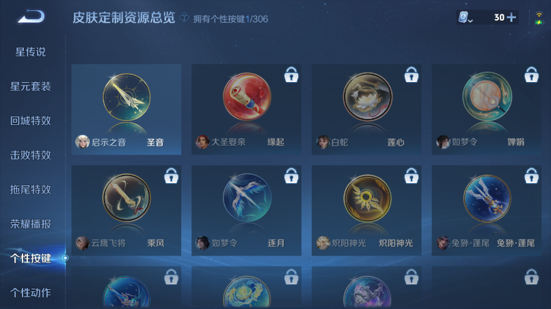Select the 圣音 spear key icon
This screenshot has height=309, width=551.
click(x=126, y=97)
